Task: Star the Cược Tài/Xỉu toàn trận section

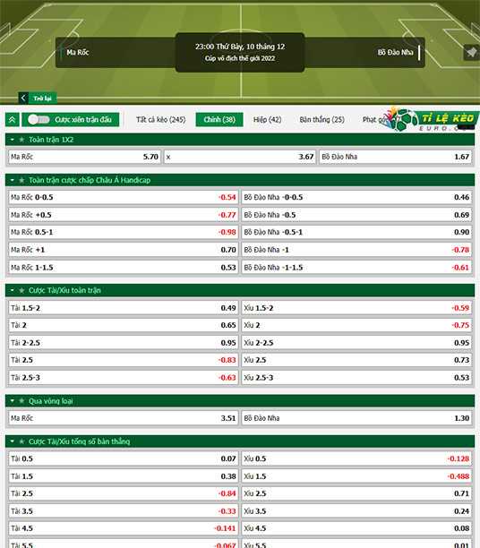Action: tap(21, 290)
